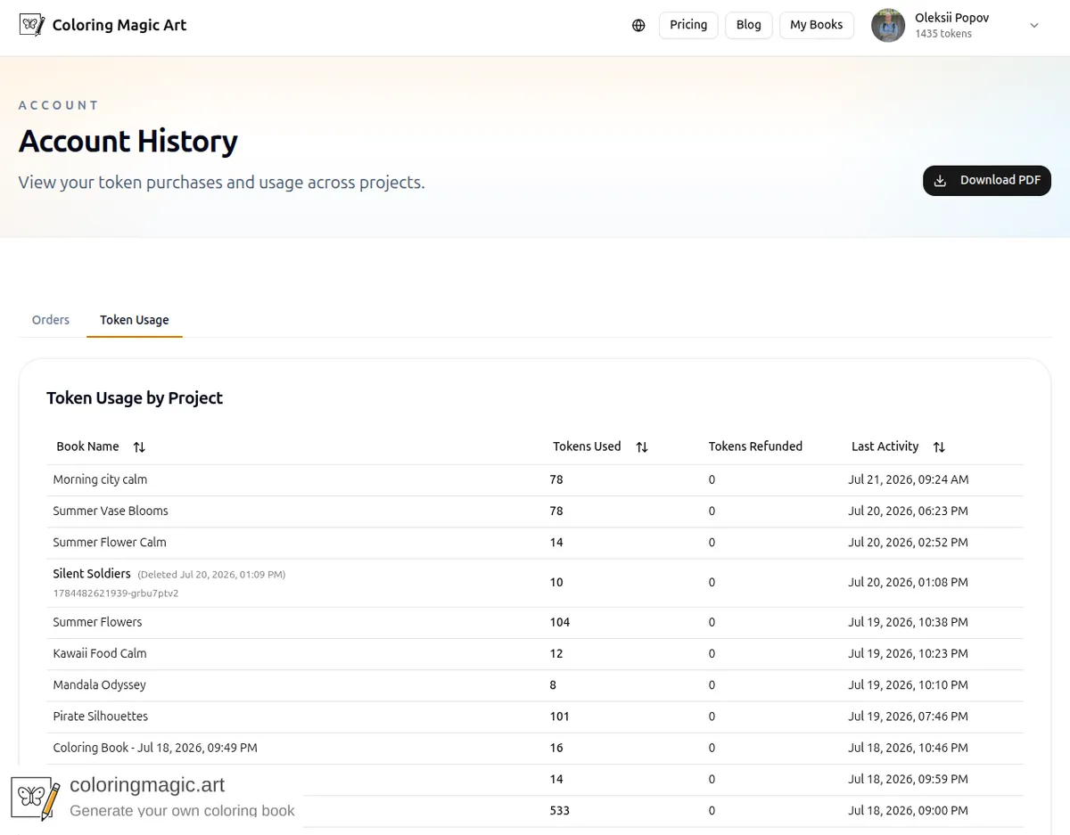Sort by Last Activity arrows icon
Image resolution: width=1070 pixels, height=835 pixels.
click(939, 446)
